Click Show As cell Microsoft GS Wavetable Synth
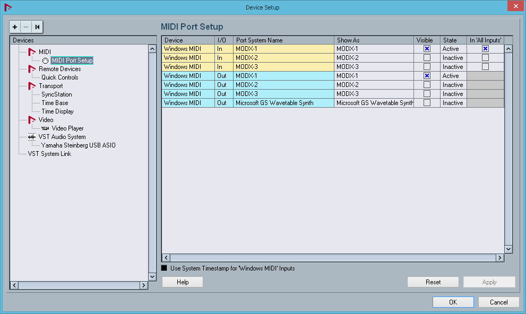526x314 pixels. [374, 103]
